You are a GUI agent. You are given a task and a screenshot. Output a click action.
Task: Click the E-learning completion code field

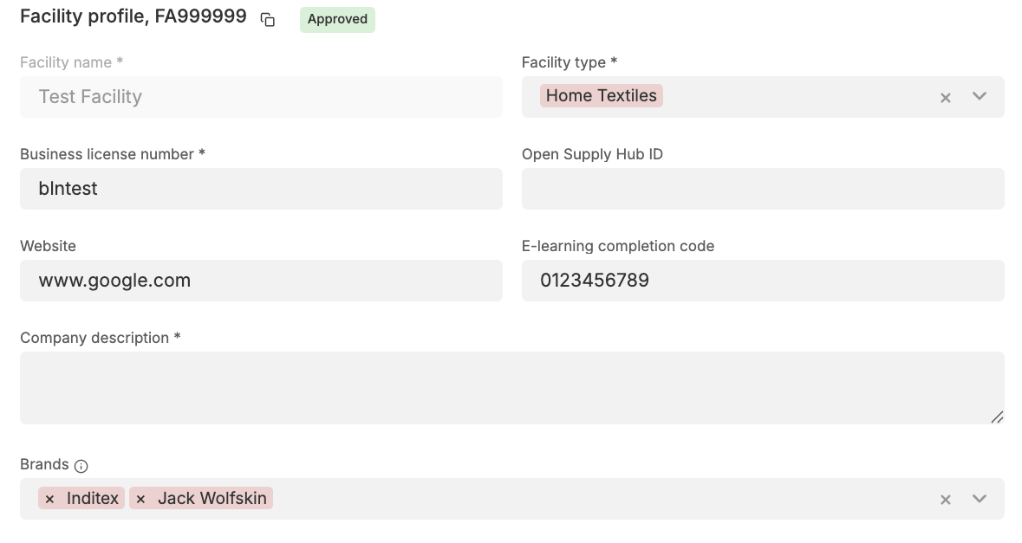coord(762,281)
